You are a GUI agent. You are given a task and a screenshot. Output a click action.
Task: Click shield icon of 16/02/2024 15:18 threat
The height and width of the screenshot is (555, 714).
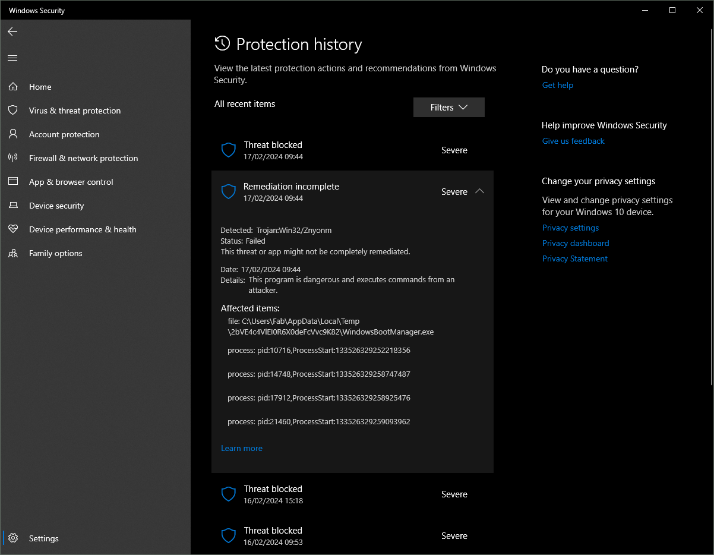coord(229,494)
